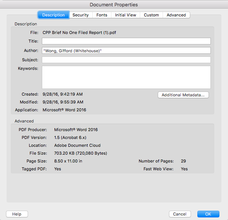
Task: Open the Security tab
Action: pos(80,15)
